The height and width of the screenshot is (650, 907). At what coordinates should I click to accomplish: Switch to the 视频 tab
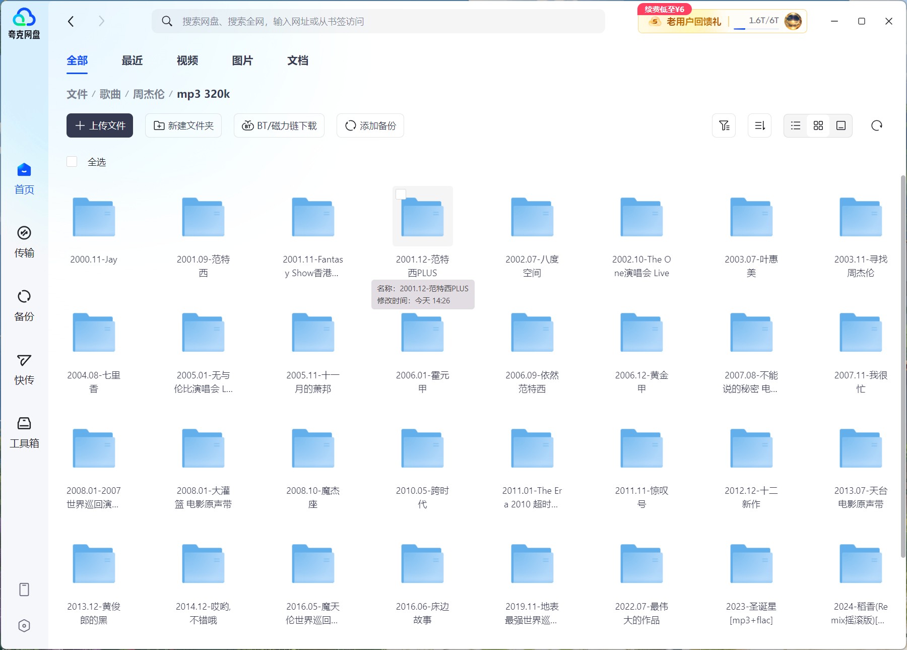[187, 60]
